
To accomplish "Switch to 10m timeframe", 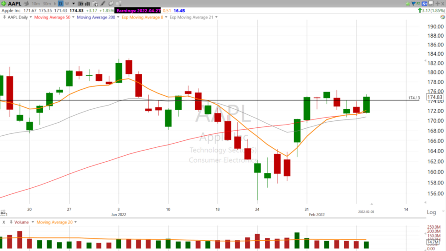I will click(35, 3).
